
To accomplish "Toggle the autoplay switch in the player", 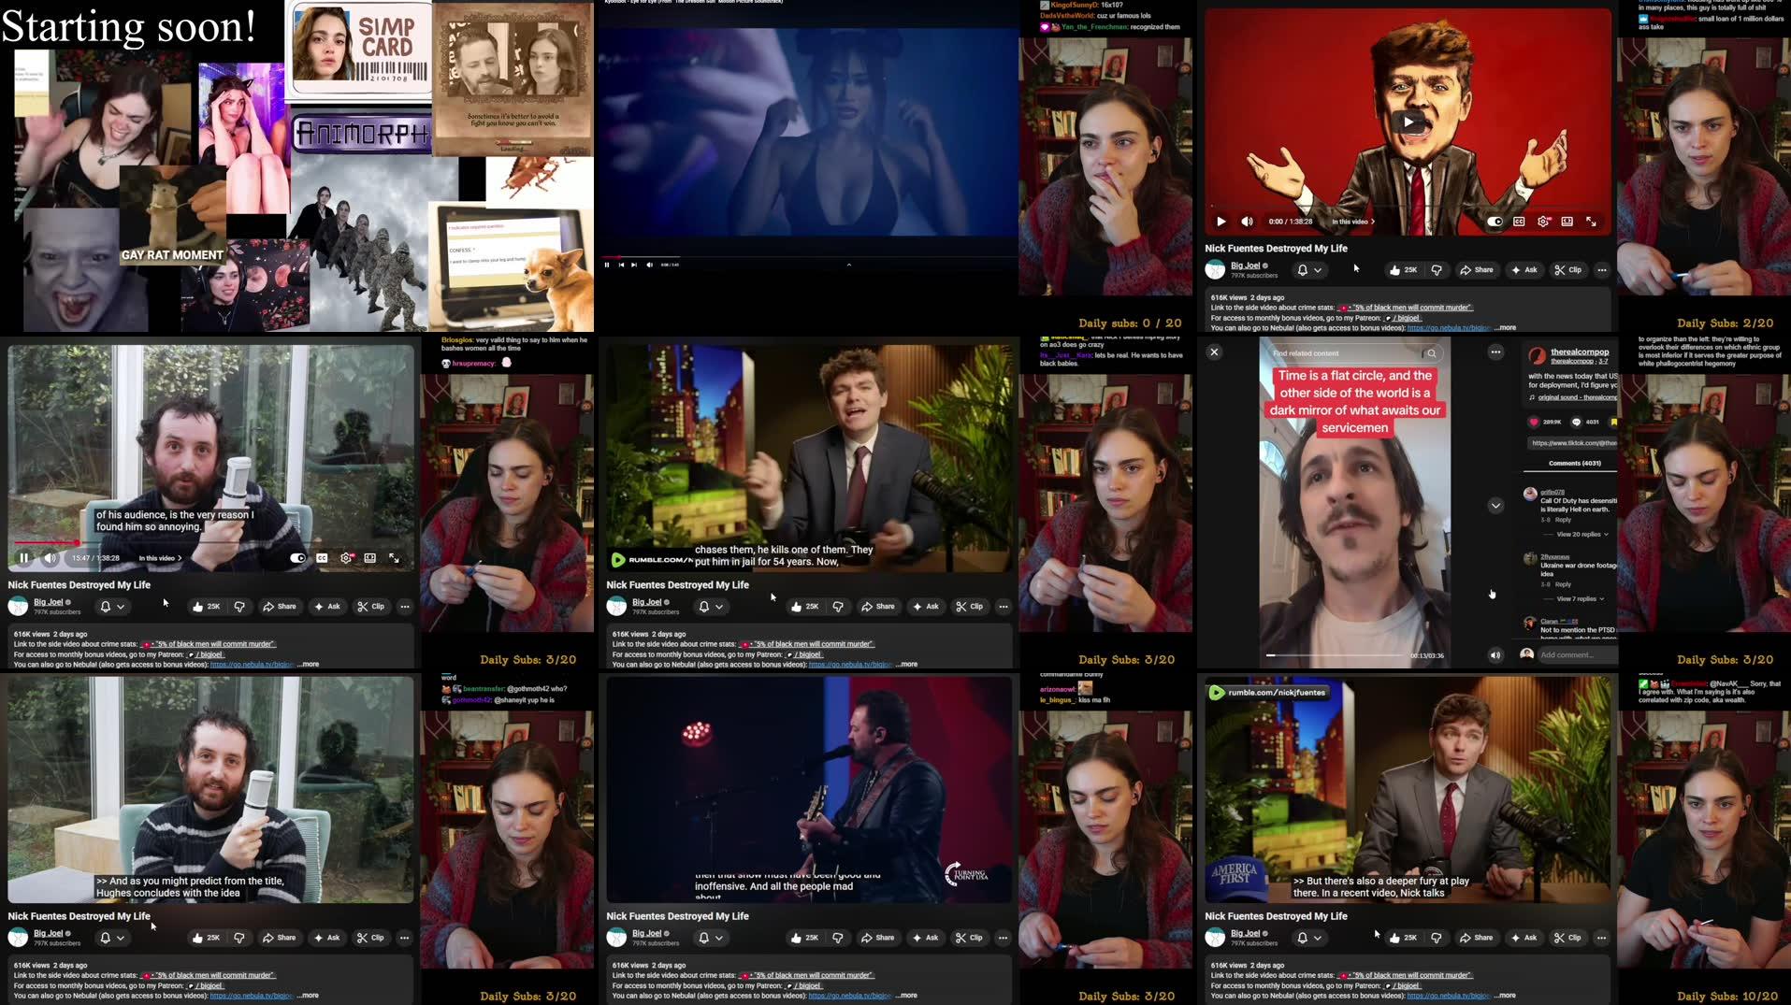I will [297, 557].
